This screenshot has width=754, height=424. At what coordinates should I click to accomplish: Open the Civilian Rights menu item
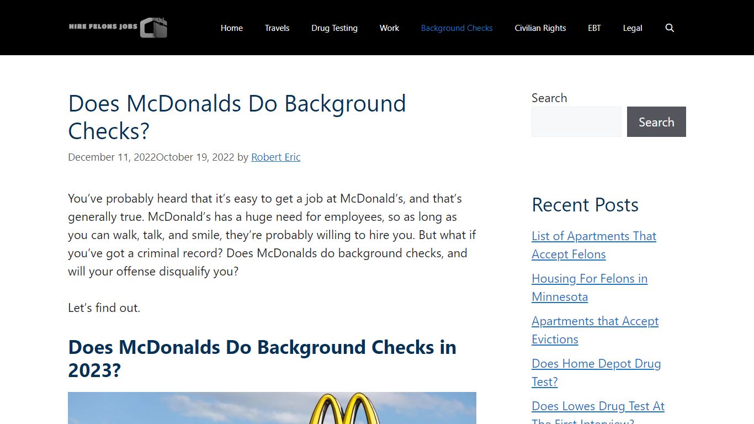(540, 28)
